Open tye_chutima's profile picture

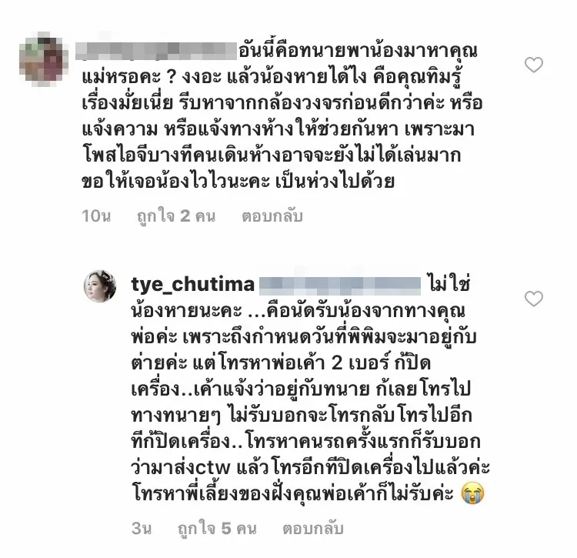pos(100,286)
